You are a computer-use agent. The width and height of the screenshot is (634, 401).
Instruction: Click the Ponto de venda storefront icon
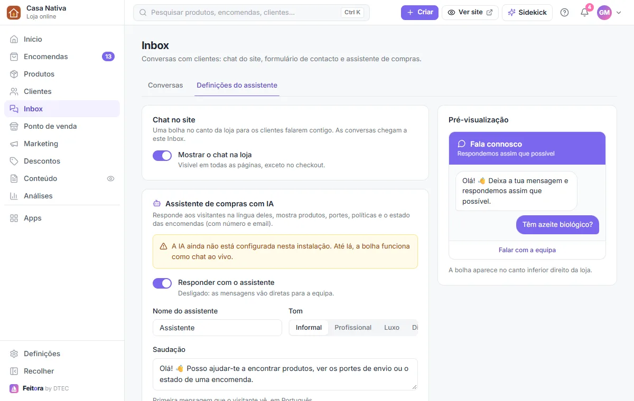click(14, 126)
